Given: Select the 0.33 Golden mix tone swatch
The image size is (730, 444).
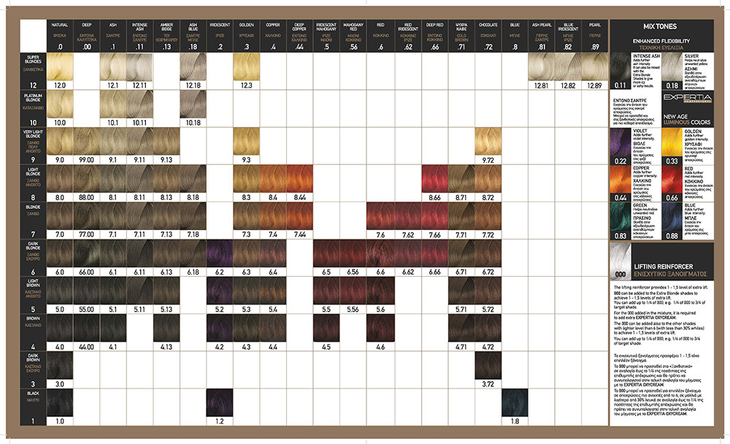Looking at the screenshot, I should pyautogui.click(x=672, y=147).
